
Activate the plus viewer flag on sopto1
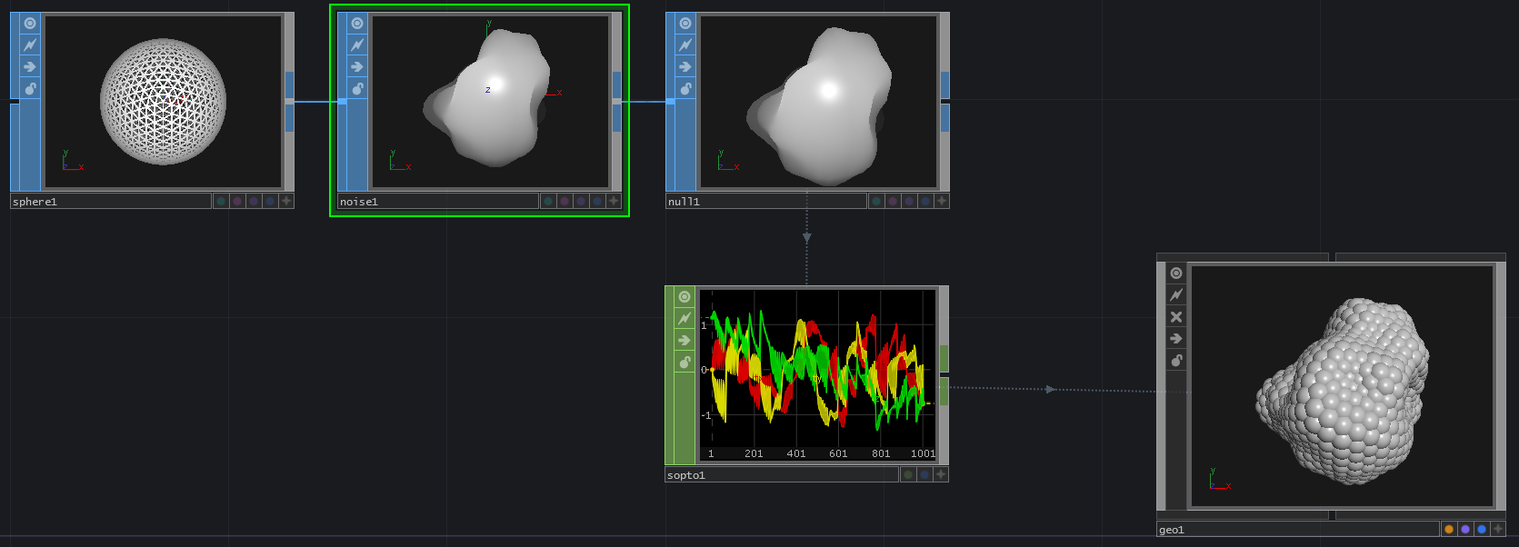tap(941, 474)
